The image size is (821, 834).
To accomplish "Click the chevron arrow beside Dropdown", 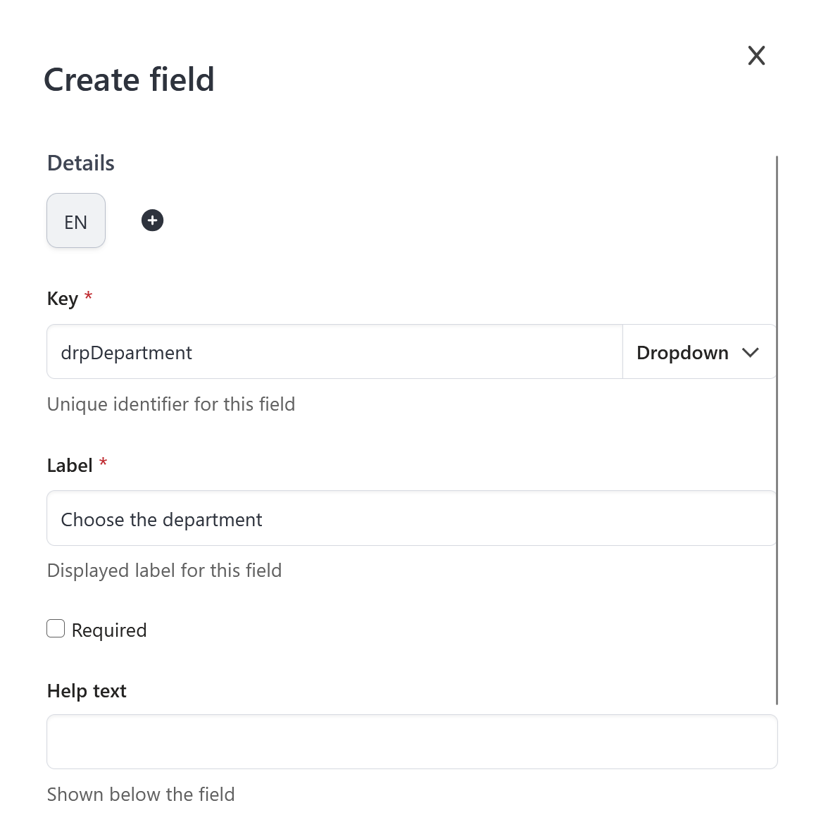I will [x=751, y=352].
